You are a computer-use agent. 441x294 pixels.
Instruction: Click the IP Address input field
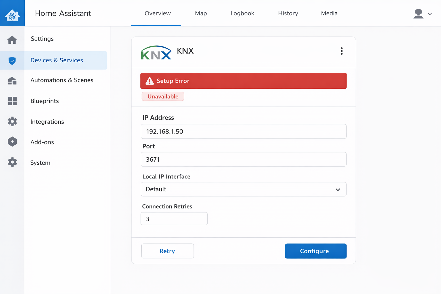pos(243,131)
